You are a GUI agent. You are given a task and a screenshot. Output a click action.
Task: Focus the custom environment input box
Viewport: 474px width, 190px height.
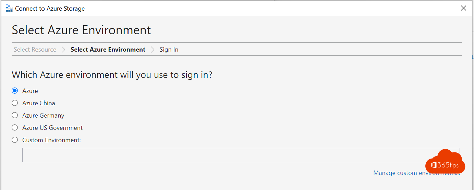pyautogui.click(x=223, y=155)
